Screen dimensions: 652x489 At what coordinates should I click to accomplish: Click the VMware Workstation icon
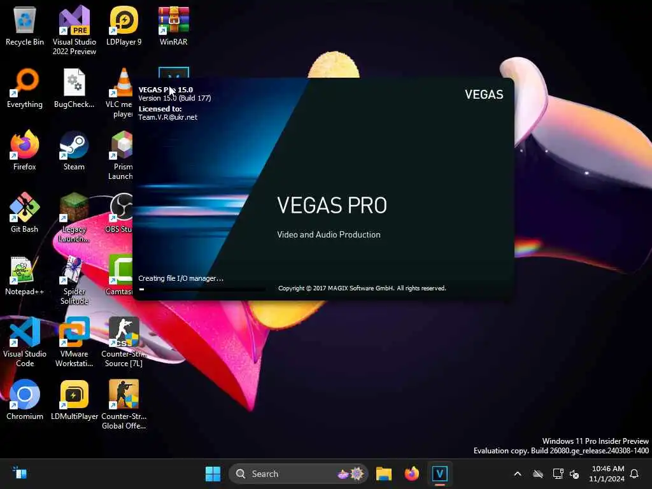74,342
